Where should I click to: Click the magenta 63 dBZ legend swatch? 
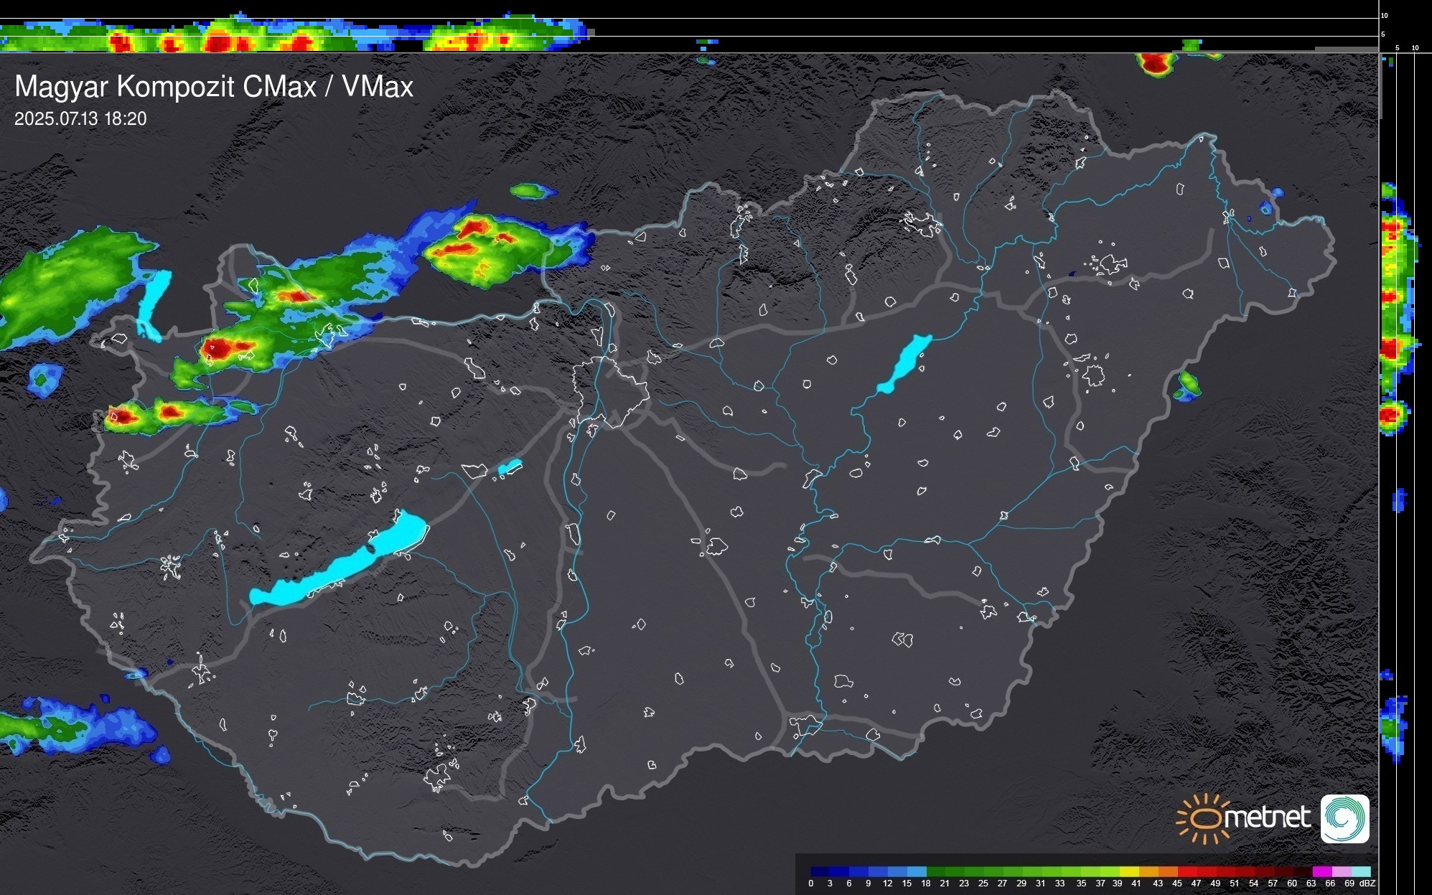pyautogui.click(x=1321, y=871)
